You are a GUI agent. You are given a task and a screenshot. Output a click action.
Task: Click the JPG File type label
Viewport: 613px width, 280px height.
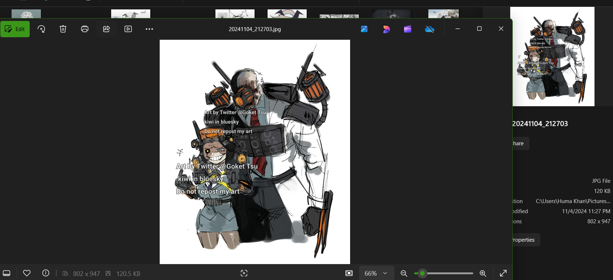[601, 181]
